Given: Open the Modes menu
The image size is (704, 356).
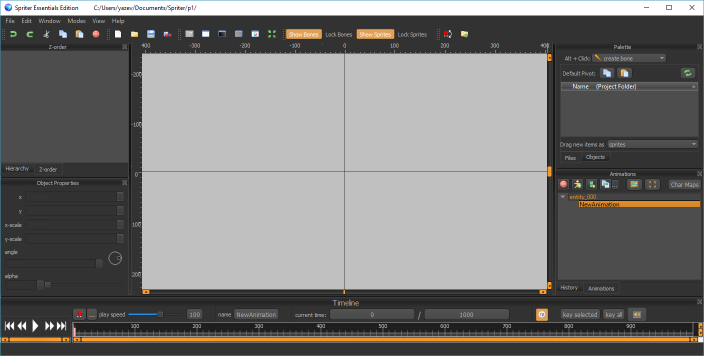Looking at the screenshot, I should 76,21.
